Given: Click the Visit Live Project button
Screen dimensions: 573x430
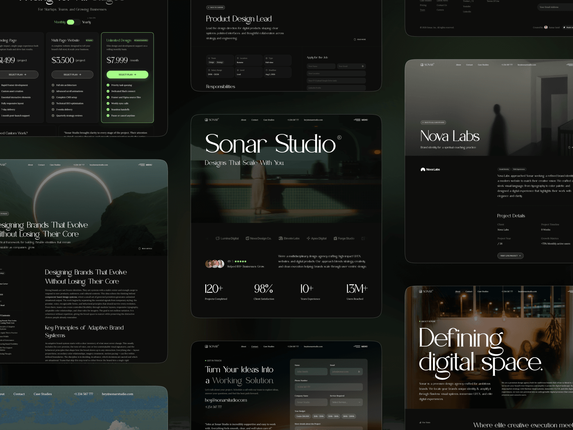Looking at the screenshot, I should pyautogui.click(x=510, y=255).
